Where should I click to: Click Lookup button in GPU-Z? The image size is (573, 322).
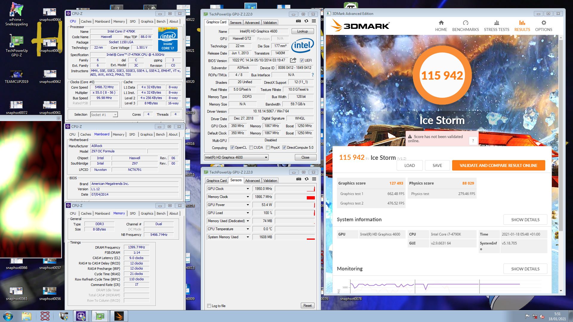point(302,31)
